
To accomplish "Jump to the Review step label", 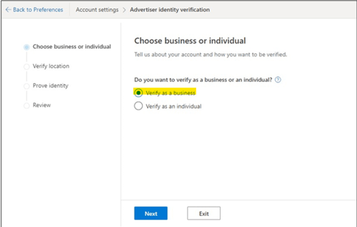I will (x=42, y=105).
